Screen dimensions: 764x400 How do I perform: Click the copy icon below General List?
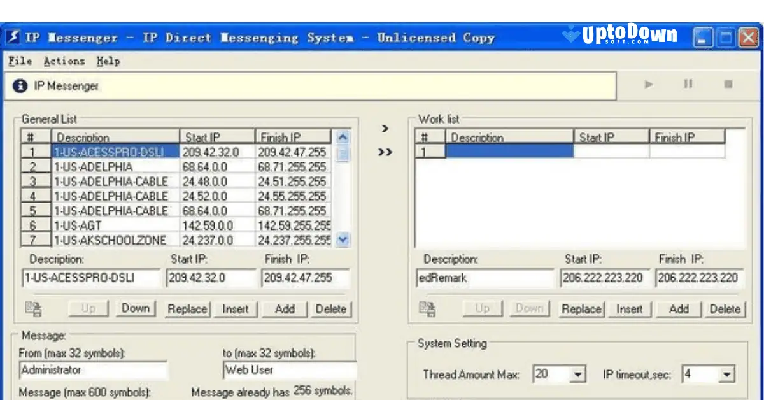tap(33, 308)
